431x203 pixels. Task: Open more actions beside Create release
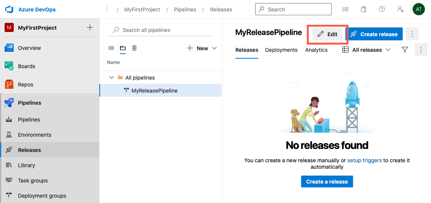412,34
